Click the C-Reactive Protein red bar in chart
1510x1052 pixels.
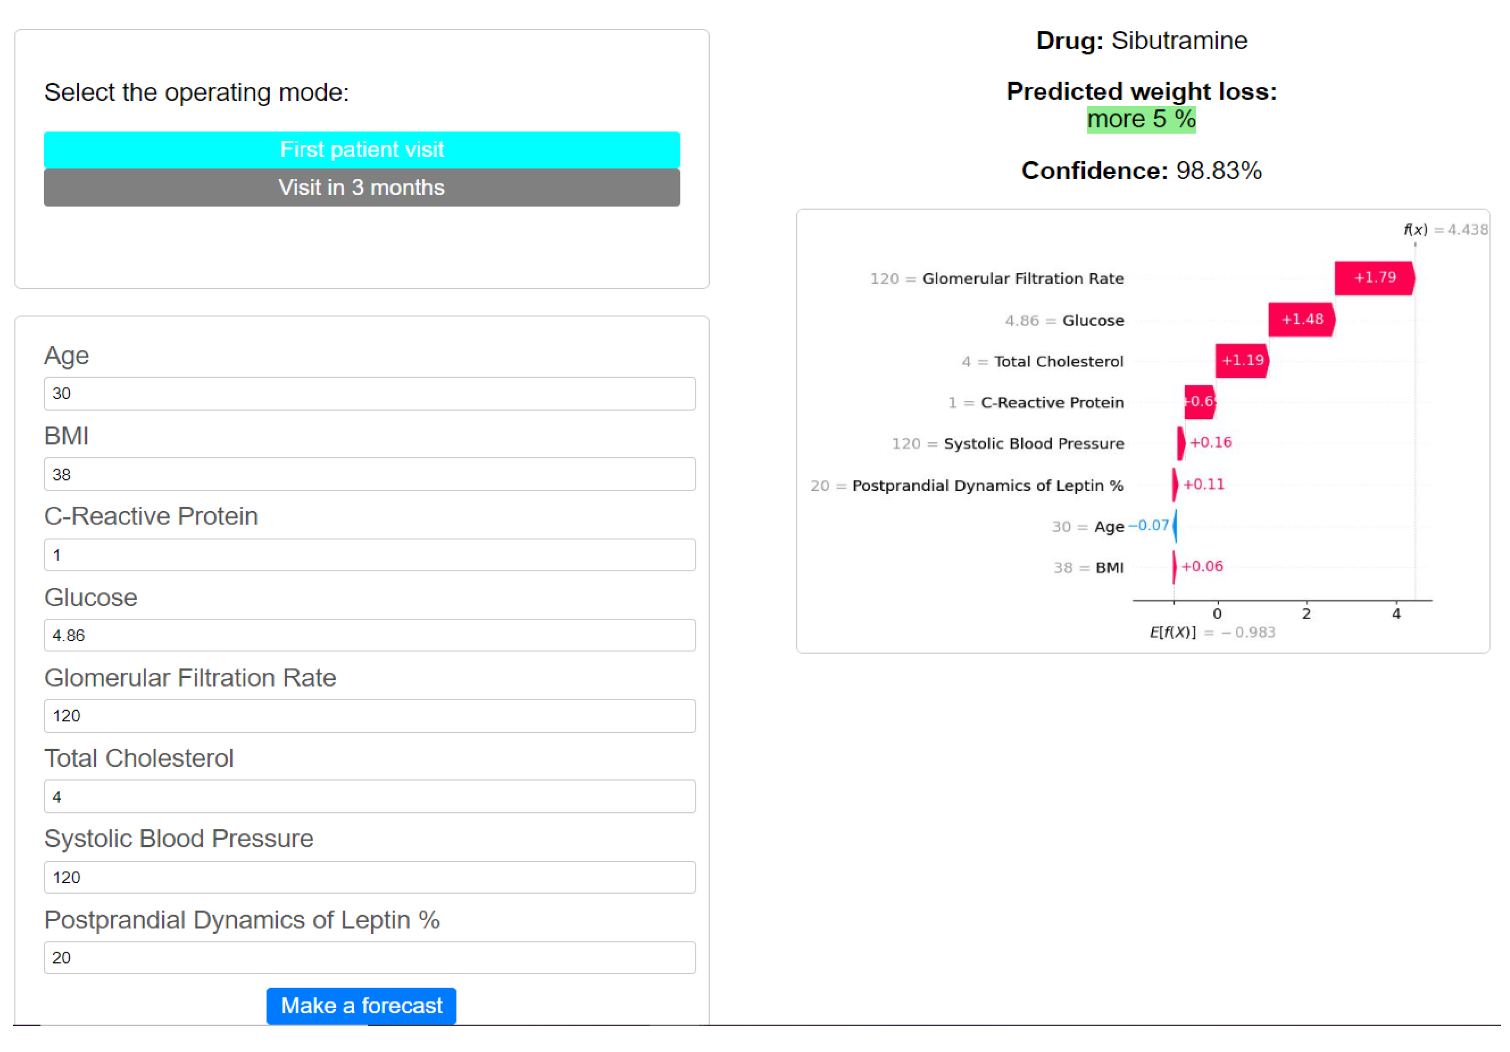[x=1199, y=401]
